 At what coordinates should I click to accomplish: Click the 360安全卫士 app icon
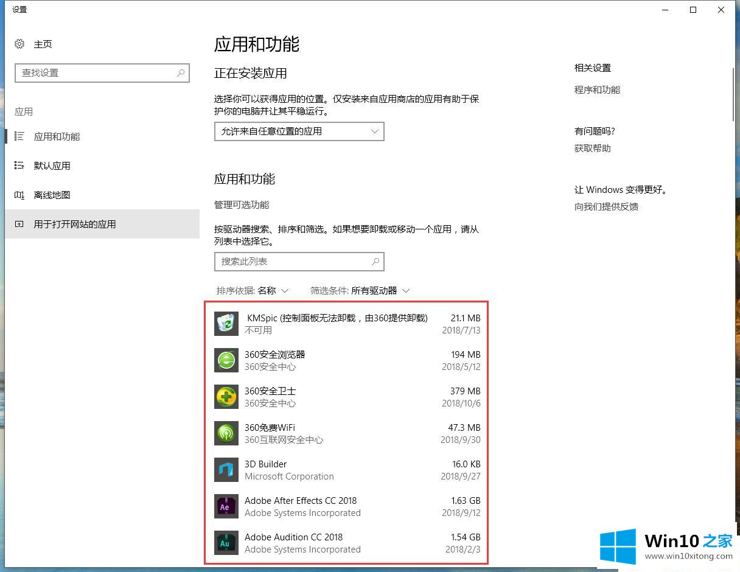point(226,397)
